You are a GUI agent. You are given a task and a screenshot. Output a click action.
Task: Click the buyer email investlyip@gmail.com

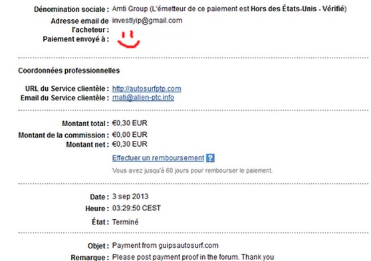coord(147,21)
